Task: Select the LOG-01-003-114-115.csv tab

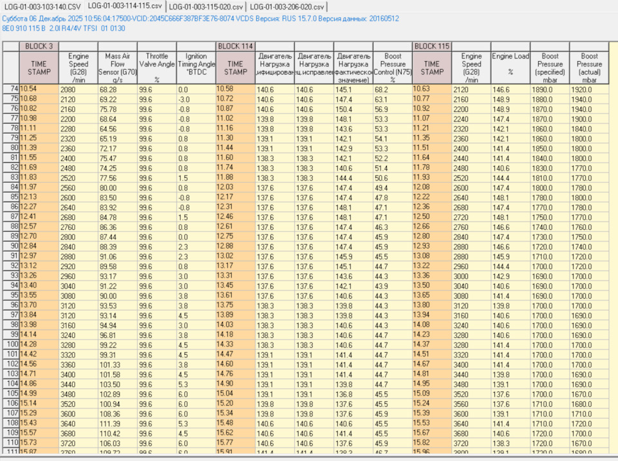Action: (x=124, y=6)
